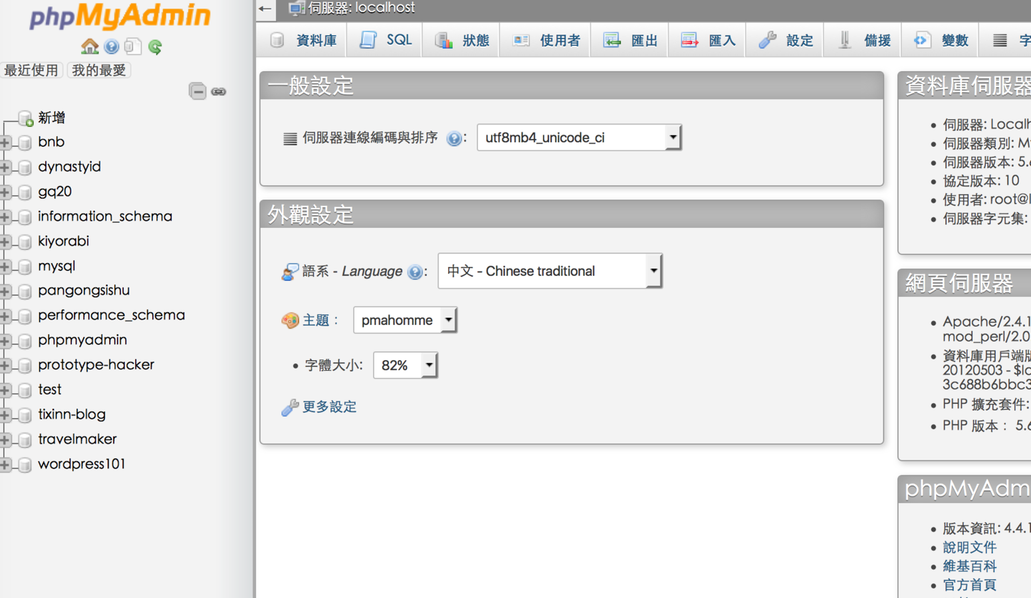Open the 使用者 tab
Viewport: 1031px width, 598px height.
546,41
